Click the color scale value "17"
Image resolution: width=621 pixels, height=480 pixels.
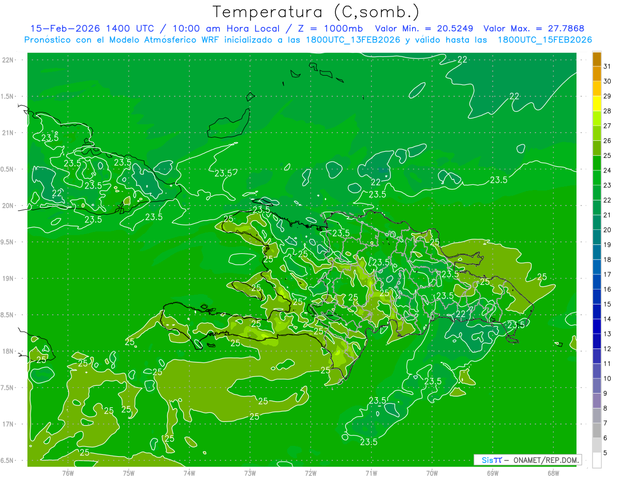tap(608, 274)
